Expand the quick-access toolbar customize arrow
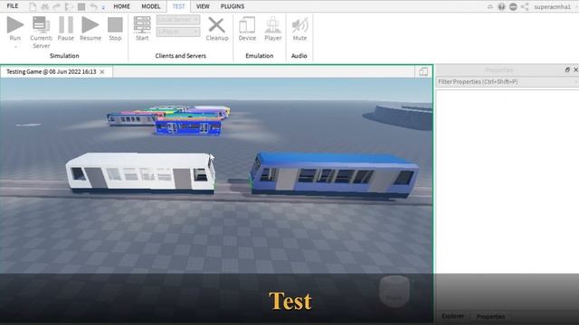The height and width of the screenshot is (325, 579). pyautogui.click(x=103, y=7)
